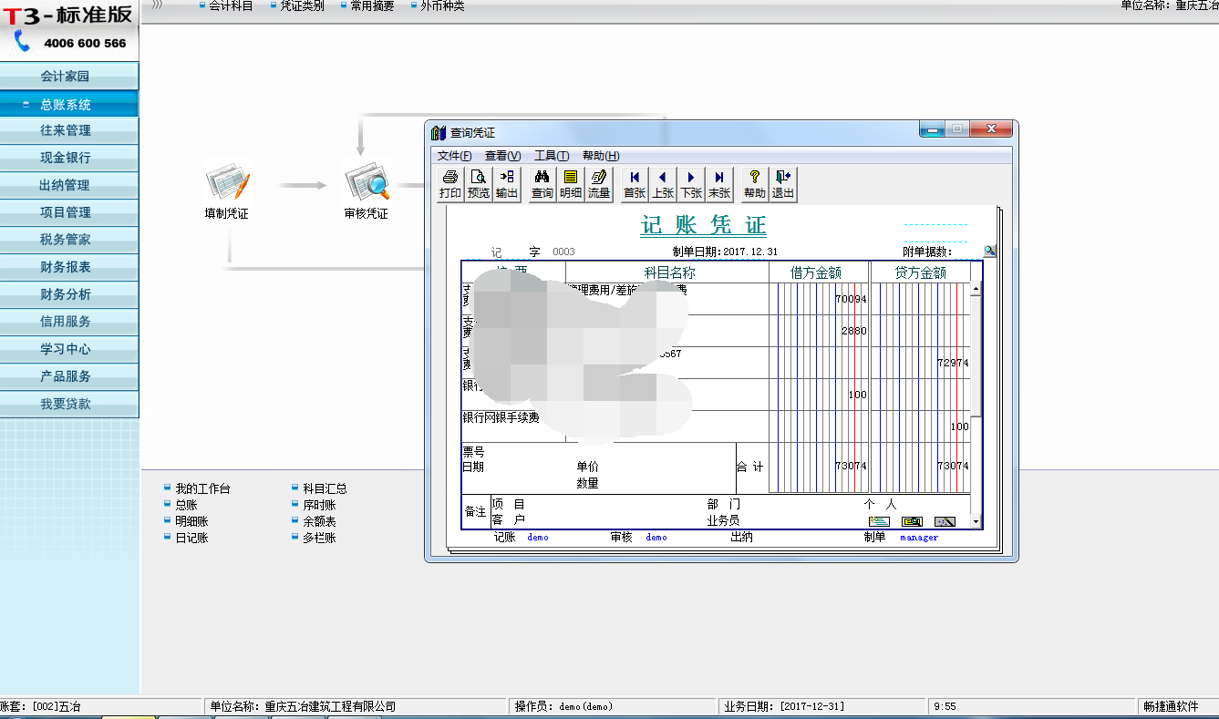The image size is (1219, 719).
Task: Click the magnifier beside 附单据数
Action: (989, 250)
